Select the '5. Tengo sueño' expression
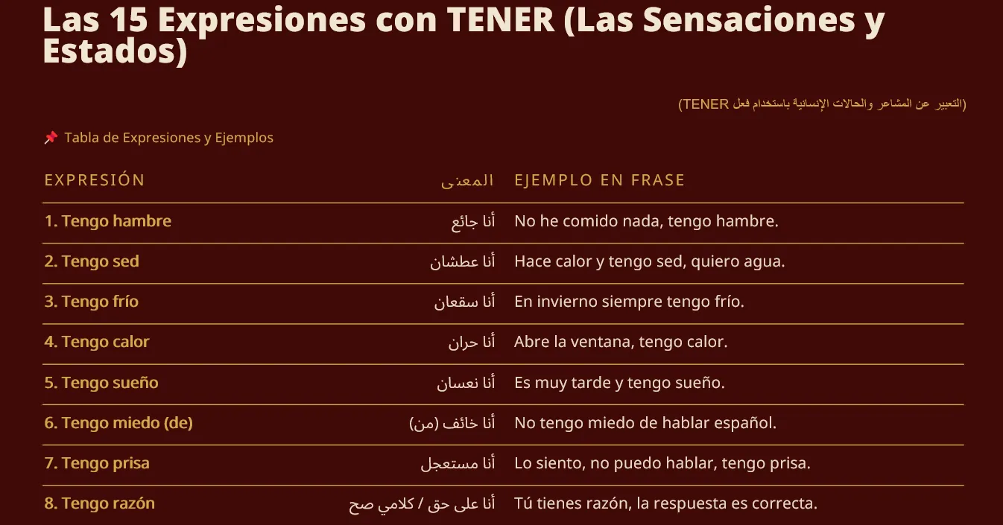Viewport: 1003px width, 525px height. 101,383
